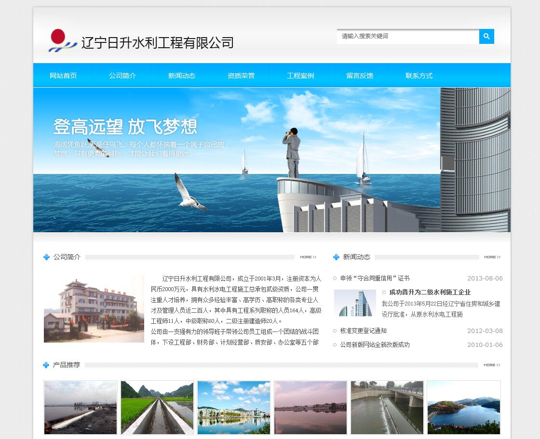The width and height of the screenshot is (540, 439).
Task: Open the 网站首页 navigation item
Action: (x=63, y=75)
